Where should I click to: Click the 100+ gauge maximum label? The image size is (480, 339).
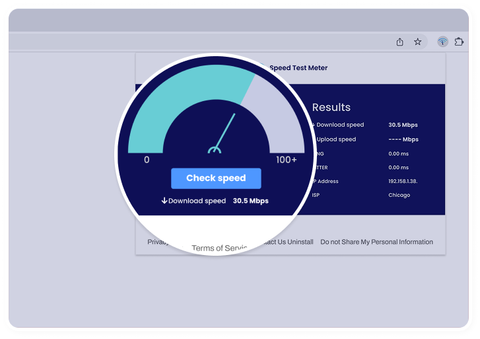287,160
